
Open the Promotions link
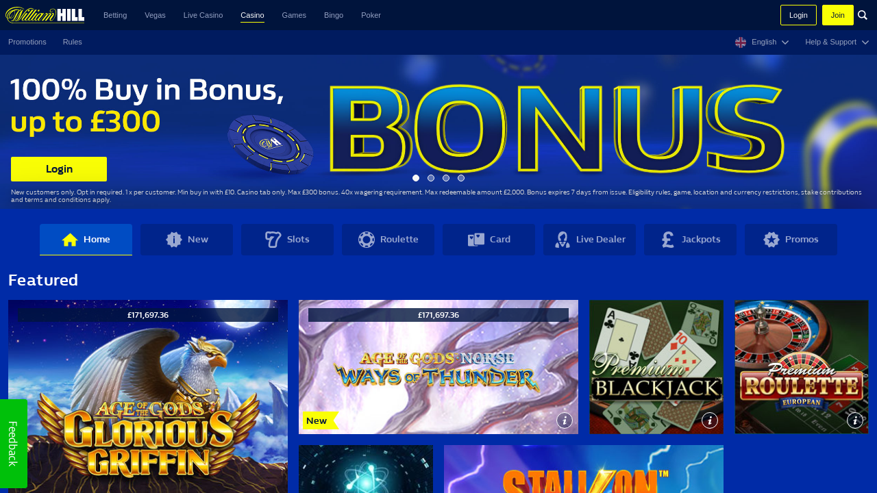(27, 42)
